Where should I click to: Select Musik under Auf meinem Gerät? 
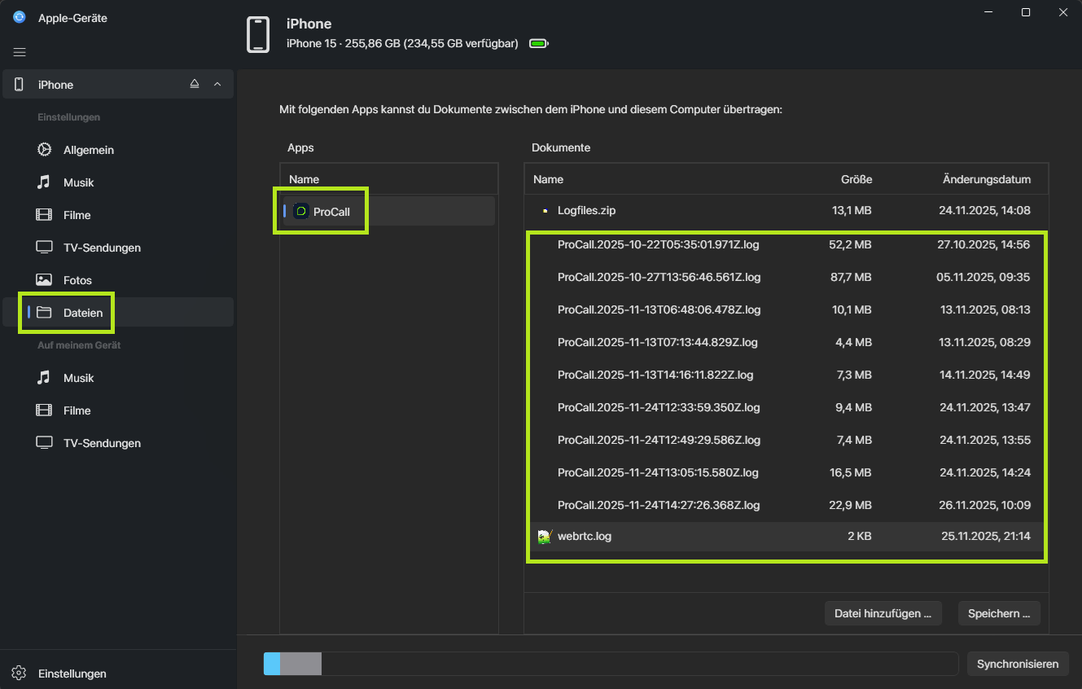point(78,378)
